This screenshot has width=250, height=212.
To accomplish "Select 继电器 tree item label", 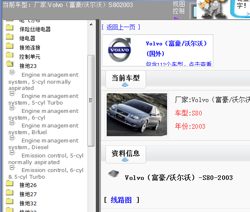I will (x=27, y=38).
